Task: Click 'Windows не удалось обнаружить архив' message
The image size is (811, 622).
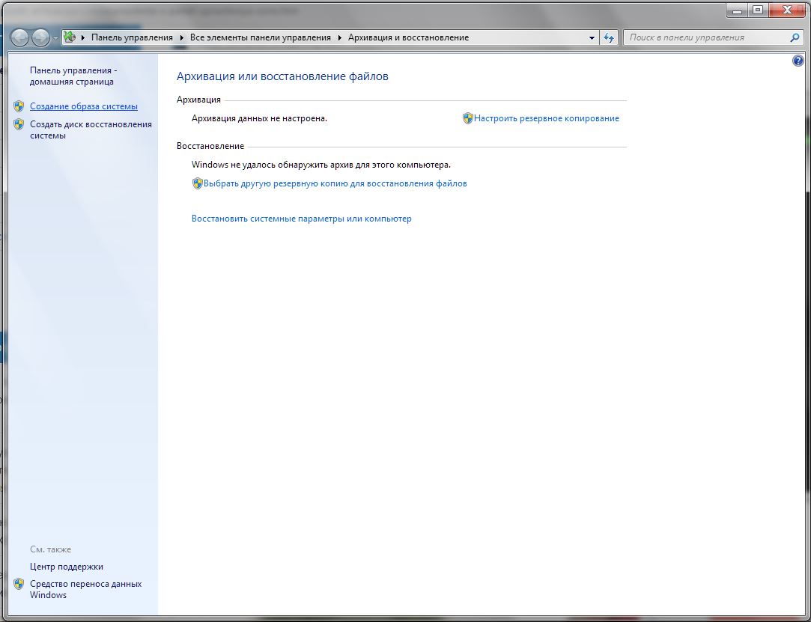Action: pyautogui.click(x=321, y=165)
